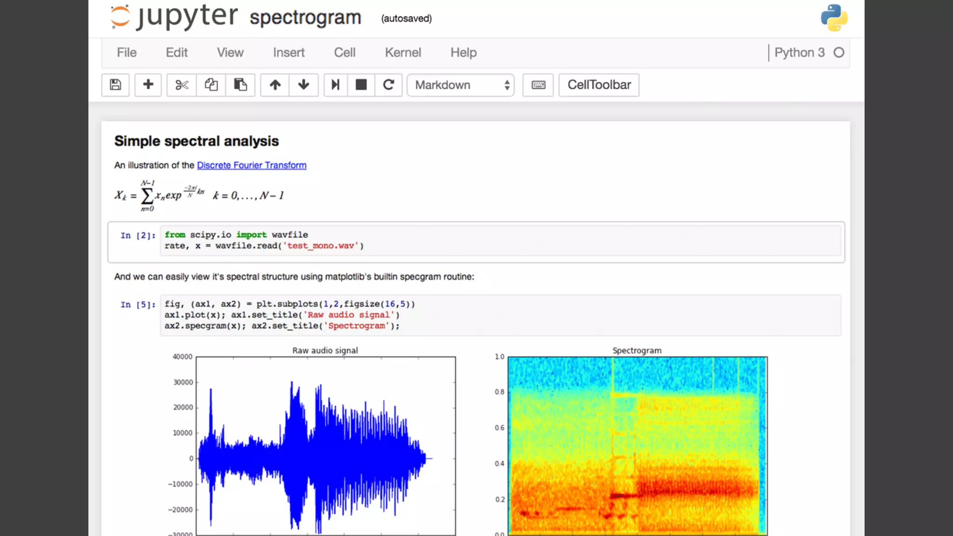Screen dimensions: 953x536
Task: Select the In [5]: prompt
Action: point(138,305)
